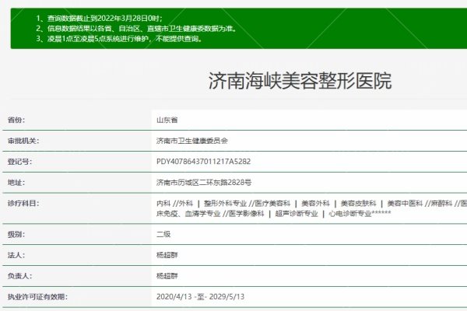Viewport: 467px width, 311px height.
Task: Click the 法人 field label
Action: coord(16,255)
